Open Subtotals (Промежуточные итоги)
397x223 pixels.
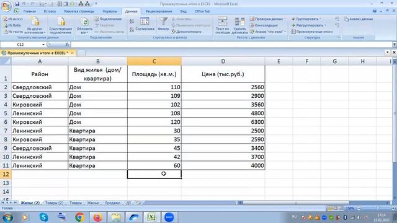pyautogui.click(x=312, y=32)
